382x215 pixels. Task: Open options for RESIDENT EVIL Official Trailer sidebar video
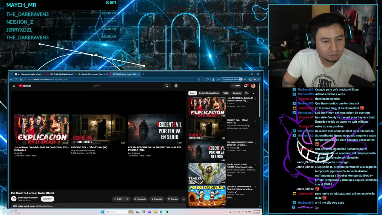tap(255, 121)
